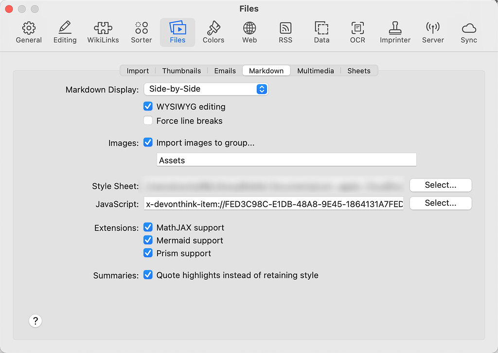Switch to the Multimedia tab

click(x=315, y=71)
